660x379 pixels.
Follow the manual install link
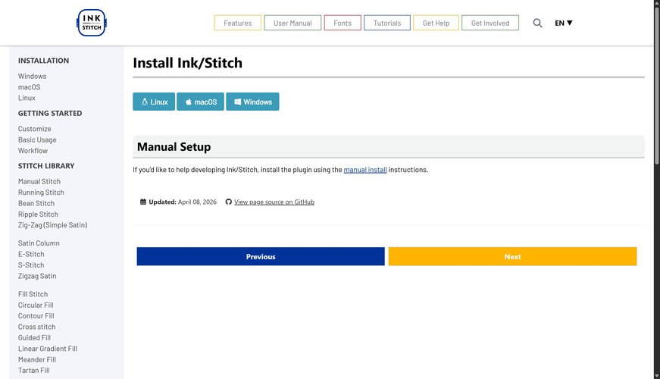pyautogui.click(x=365, y=170)
